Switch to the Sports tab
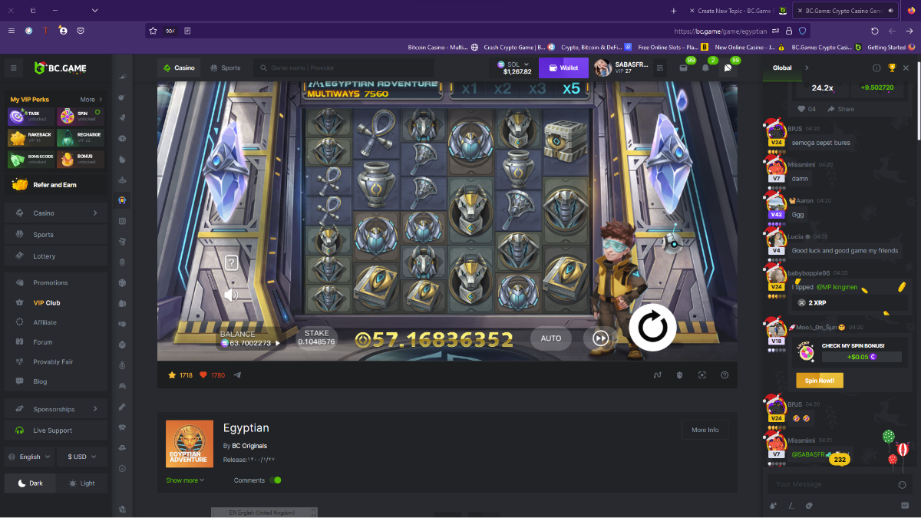This screenshot has width=921, height=518. [x=225, y=68]
